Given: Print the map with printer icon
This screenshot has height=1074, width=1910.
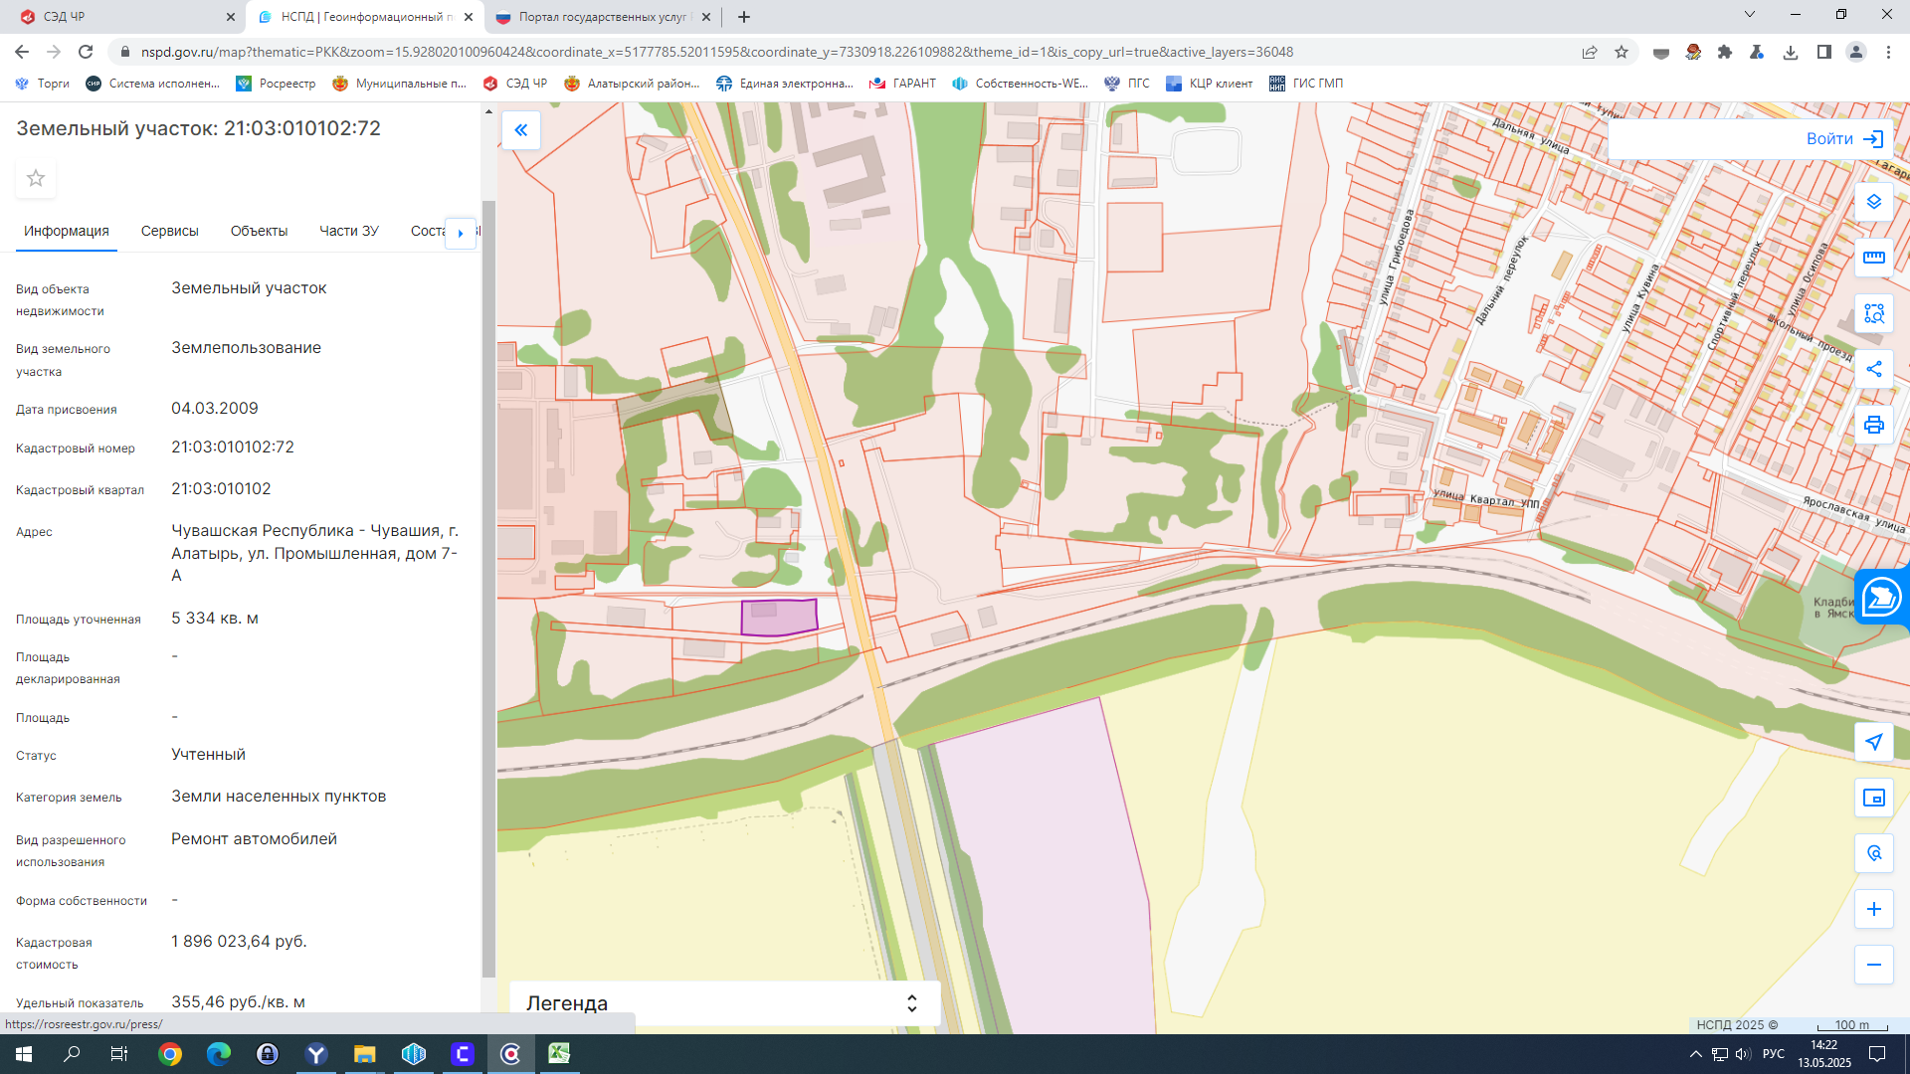Looking at the screenshot, I should point(1874,425).
